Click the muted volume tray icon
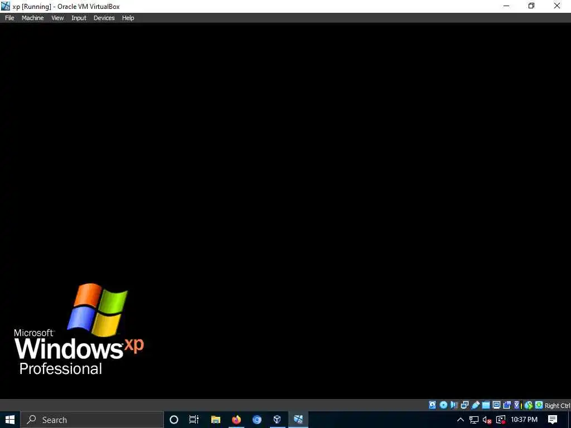 [x=487, y=420]
